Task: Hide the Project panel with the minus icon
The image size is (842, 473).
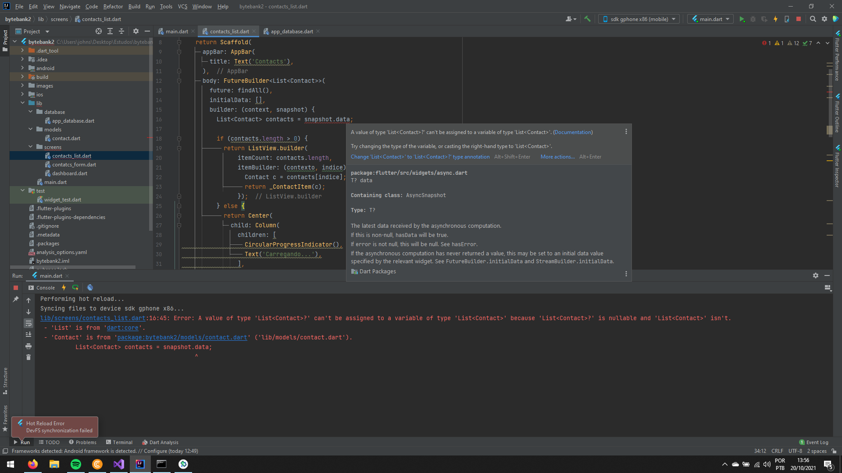Action: (x=147, y=31)
